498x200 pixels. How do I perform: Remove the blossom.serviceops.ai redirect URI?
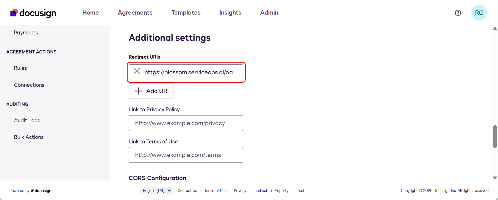pyautogui.click(x=137, y=71)
